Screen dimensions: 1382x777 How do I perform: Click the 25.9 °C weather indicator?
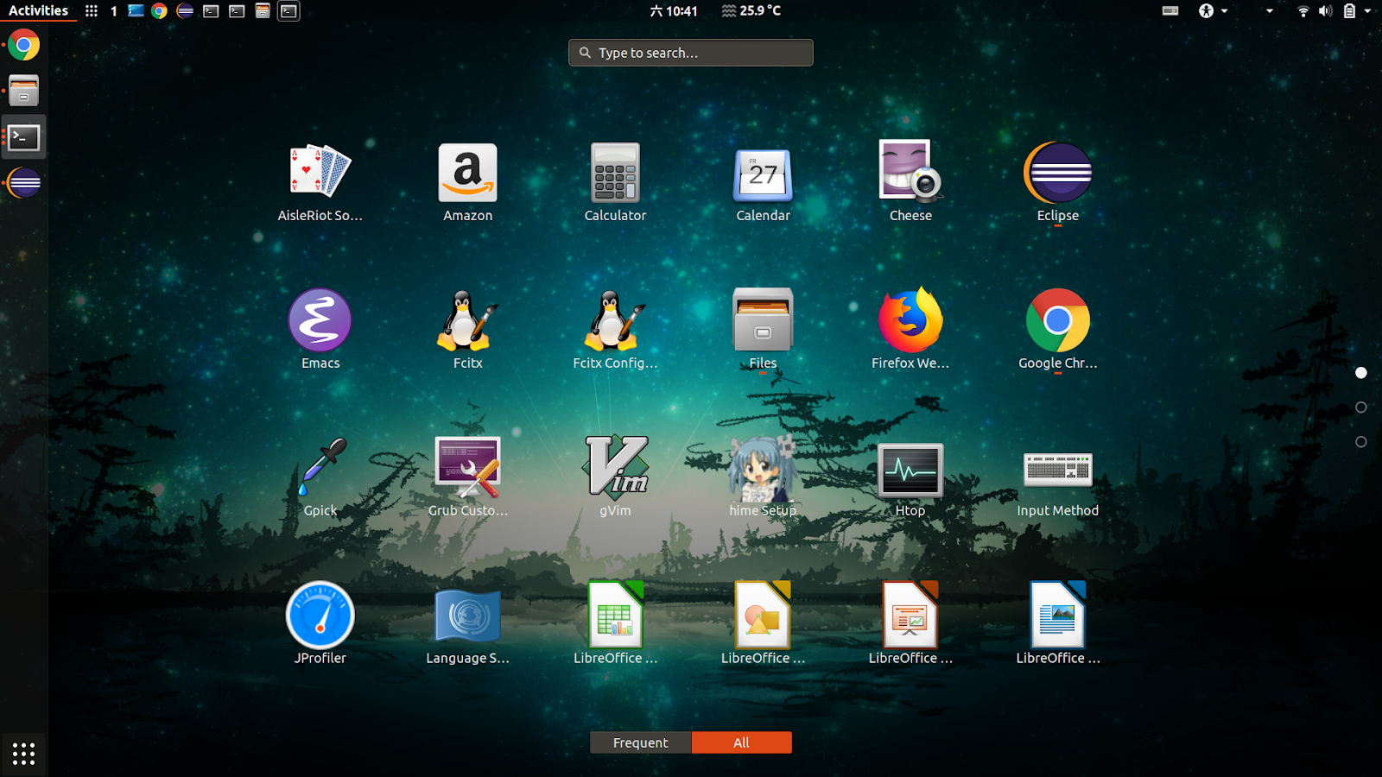pyautogui.click(x=751, y=11)
